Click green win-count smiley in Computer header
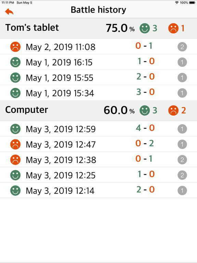The height and width of the screenshot is (263, 197). point(145,110)
